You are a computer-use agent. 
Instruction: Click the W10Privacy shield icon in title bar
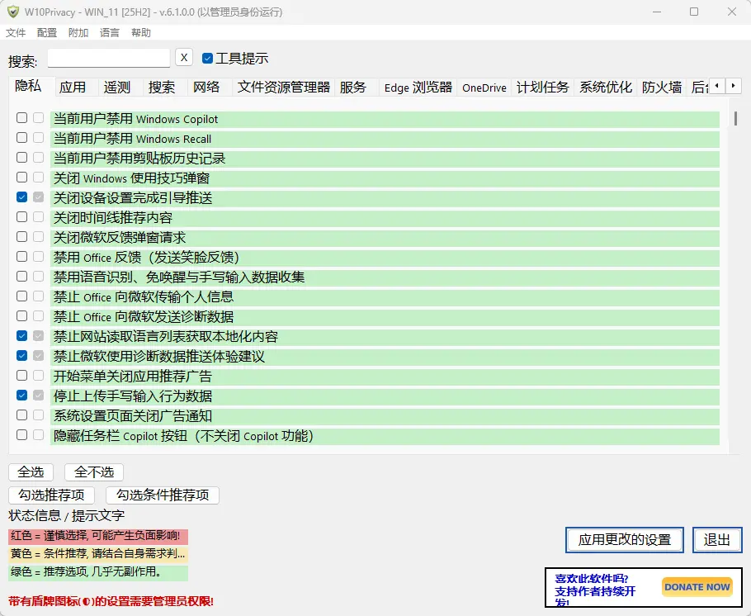point(13,12)
